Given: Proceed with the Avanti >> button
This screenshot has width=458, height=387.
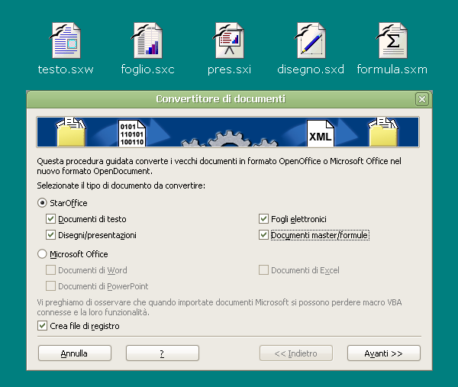Looking at the screenshot, I should [384, 353].
